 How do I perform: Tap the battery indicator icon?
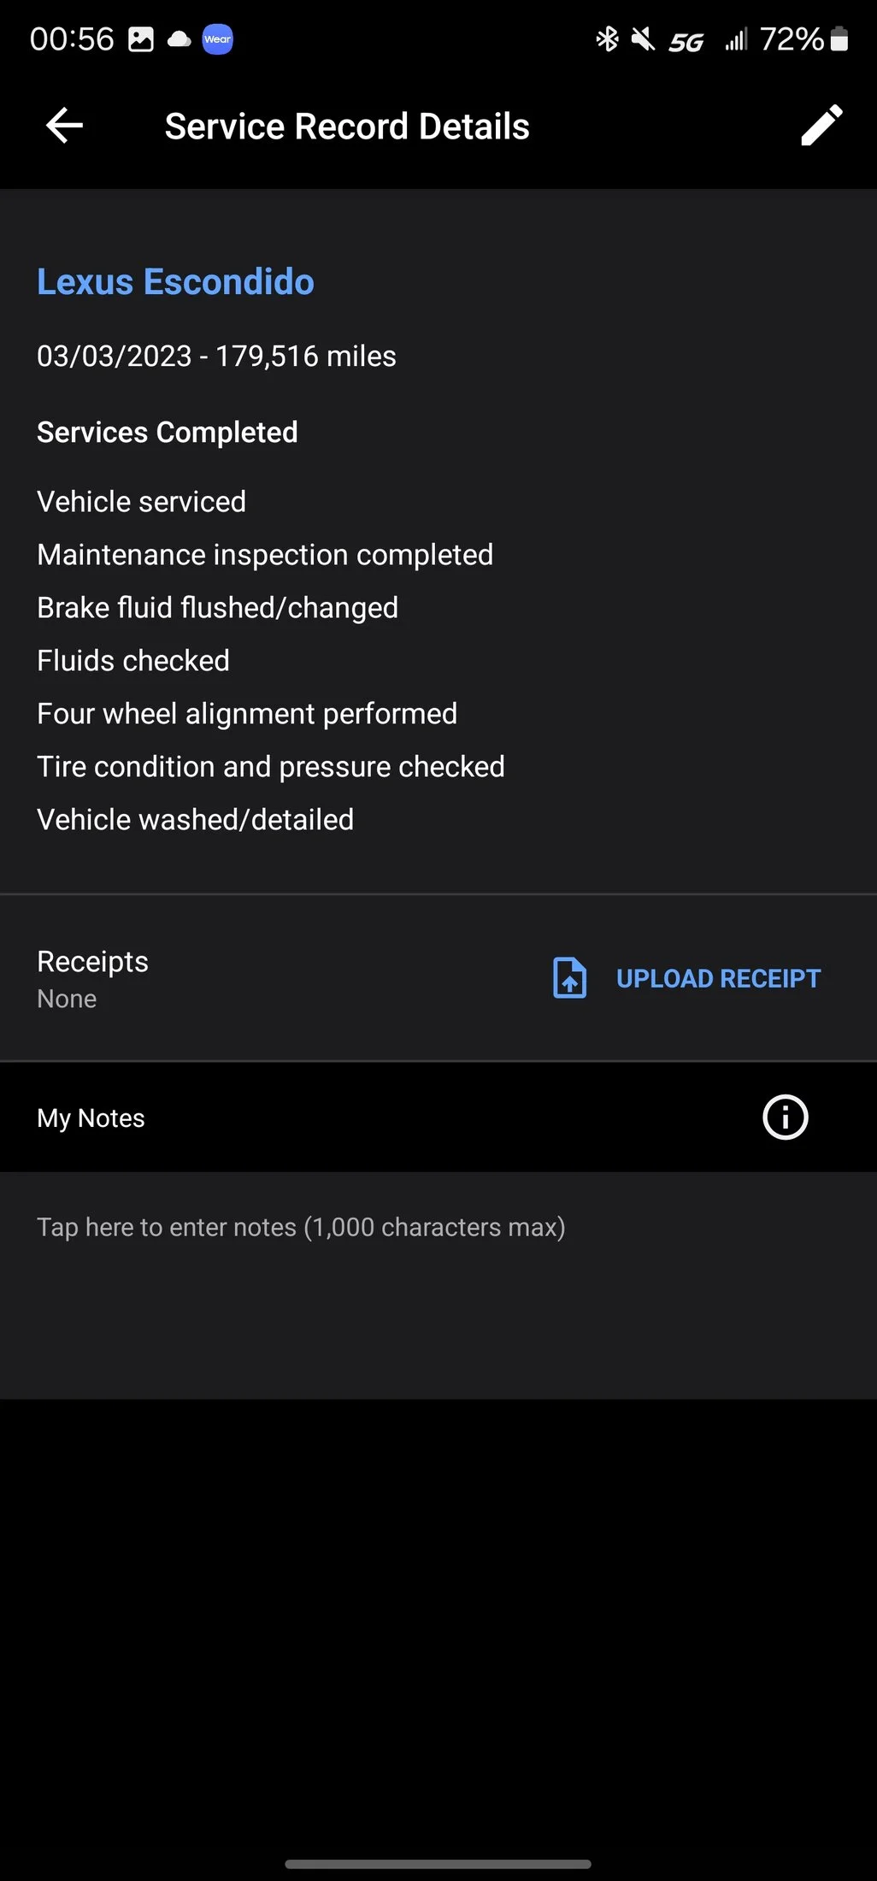point(839,39)
